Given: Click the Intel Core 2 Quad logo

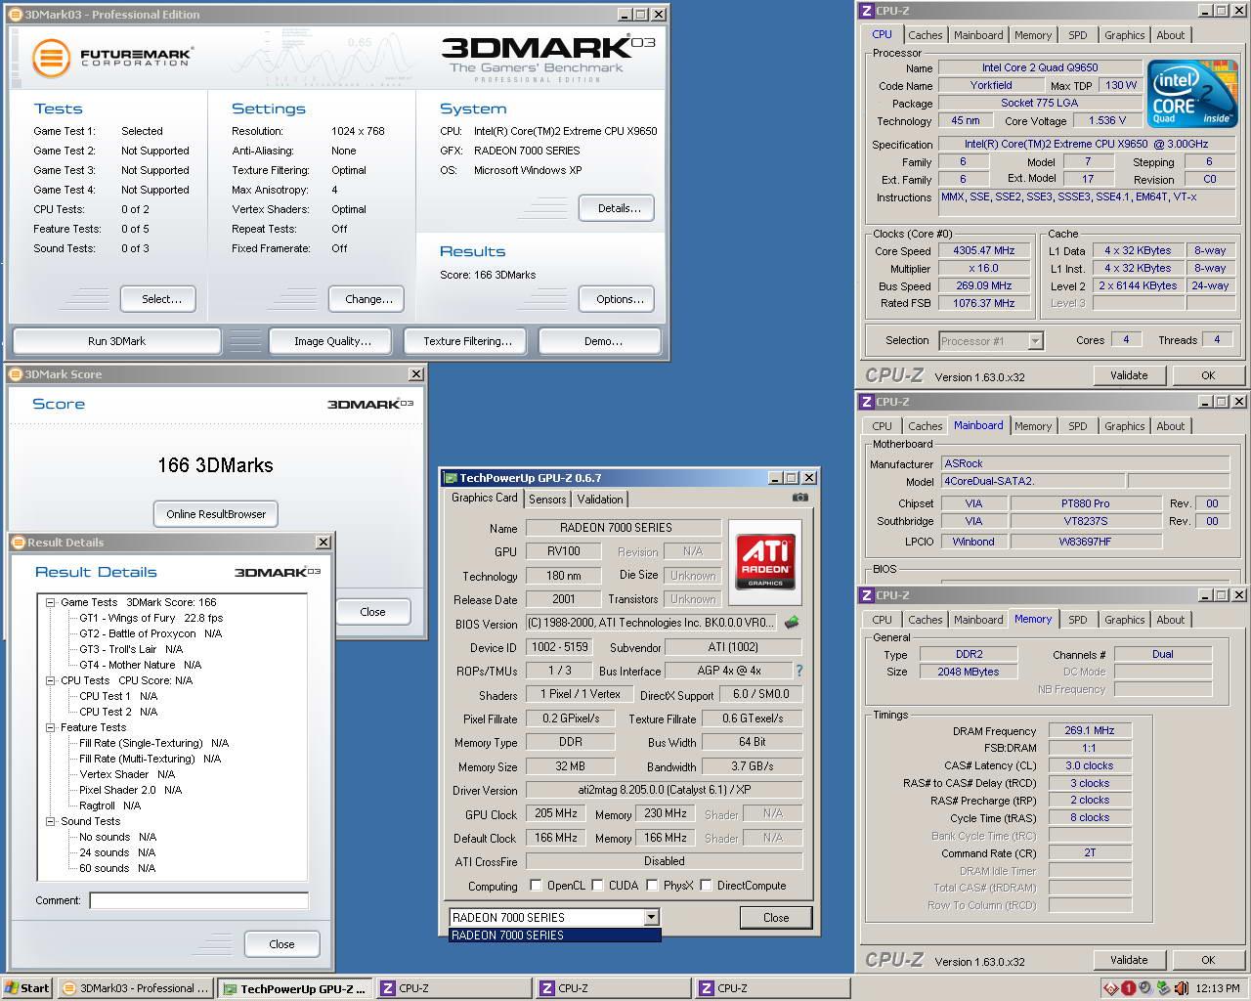Looking at the screenshot, I should 1193,93.
